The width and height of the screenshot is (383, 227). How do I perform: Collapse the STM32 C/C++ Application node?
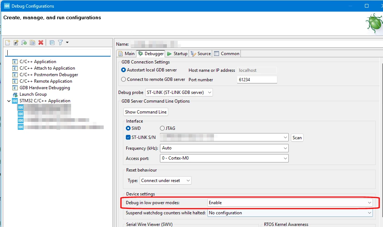coord(9,101)
